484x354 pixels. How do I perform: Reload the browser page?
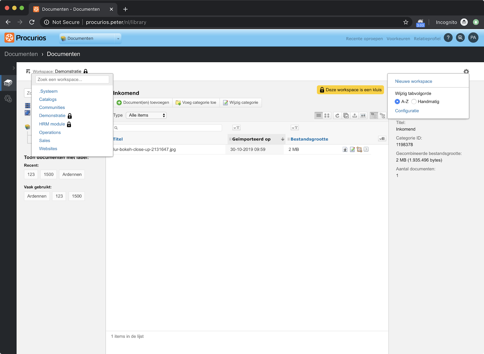click(x=32, y=22)
